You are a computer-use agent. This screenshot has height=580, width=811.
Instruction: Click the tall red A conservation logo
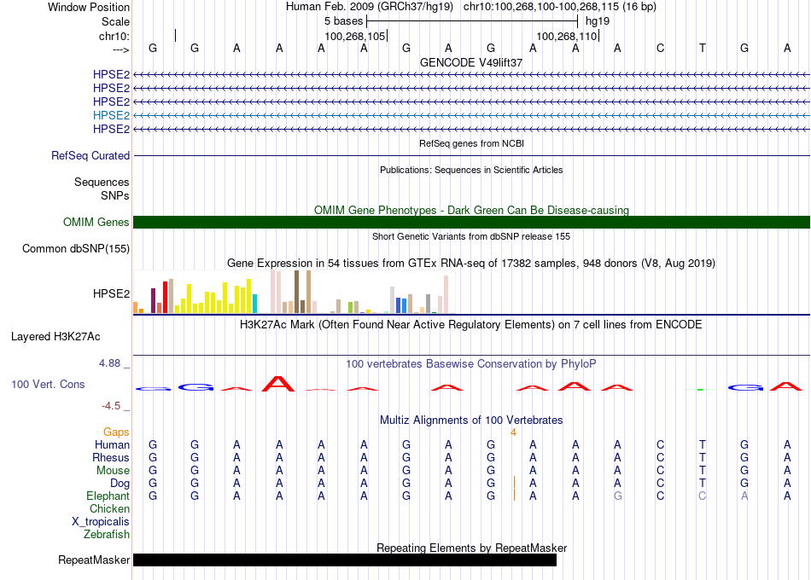(x=279, y=384)
